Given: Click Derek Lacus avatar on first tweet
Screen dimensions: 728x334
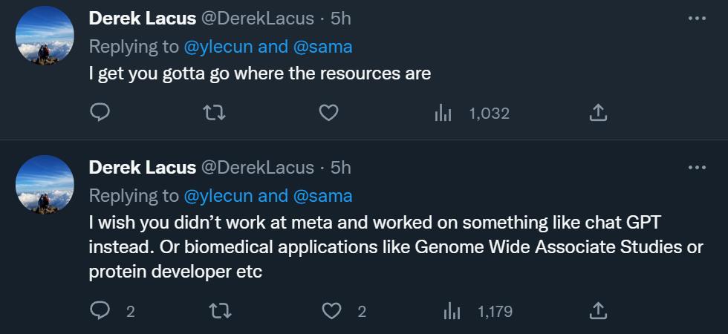Looking at the screenshot, I should pyautogui.click(x=45, y=35).
